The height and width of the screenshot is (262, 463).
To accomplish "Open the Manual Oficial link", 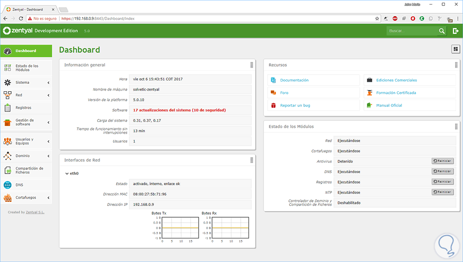I will pos(389,106).
